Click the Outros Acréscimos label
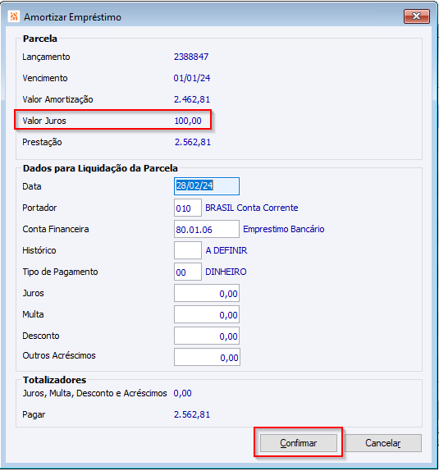 click(59, 355)
